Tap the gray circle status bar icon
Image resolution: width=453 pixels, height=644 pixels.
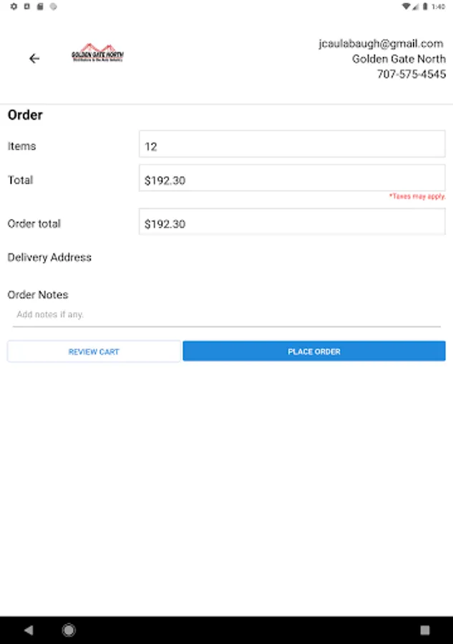click(x=53, y=6)
